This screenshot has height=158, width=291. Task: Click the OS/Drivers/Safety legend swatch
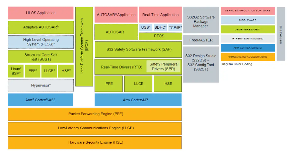click(248, 29)
